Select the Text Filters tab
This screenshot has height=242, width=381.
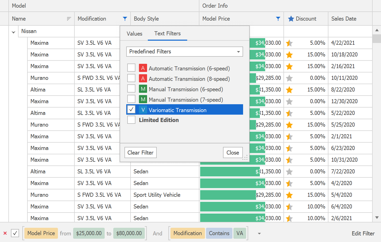click(167, 33)
